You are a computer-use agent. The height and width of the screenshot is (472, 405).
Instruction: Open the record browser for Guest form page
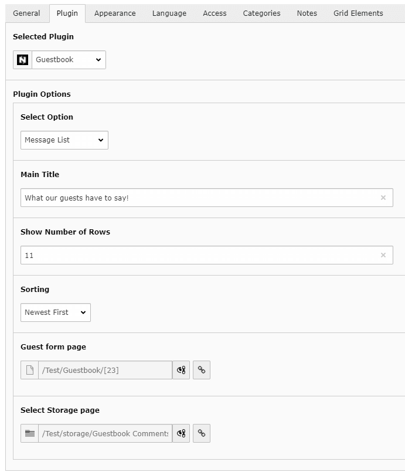point(181,370)
